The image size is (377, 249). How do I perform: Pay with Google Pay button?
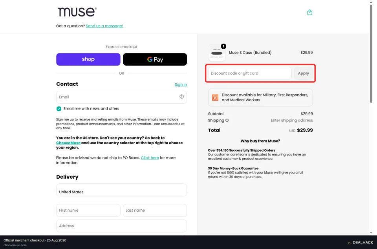pos(155,59)
